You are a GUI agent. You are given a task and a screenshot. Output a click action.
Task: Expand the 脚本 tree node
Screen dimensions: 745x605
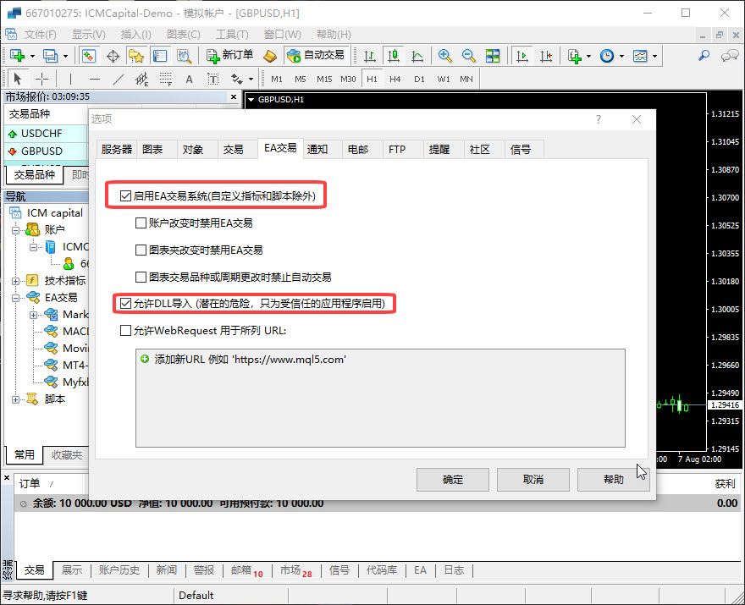click(16, 399)
